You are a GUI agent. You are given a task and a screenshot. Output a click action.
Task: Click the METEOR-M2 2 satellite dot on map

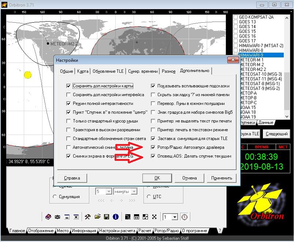tap(48, 44)
